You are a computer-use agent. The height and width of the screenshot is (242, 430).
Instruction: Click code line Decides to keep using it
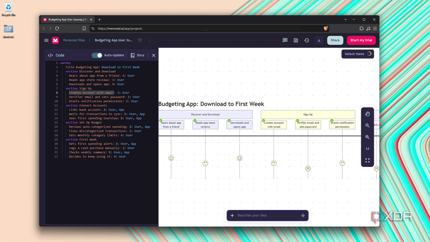pyautogui.click(x=97, y=157)
